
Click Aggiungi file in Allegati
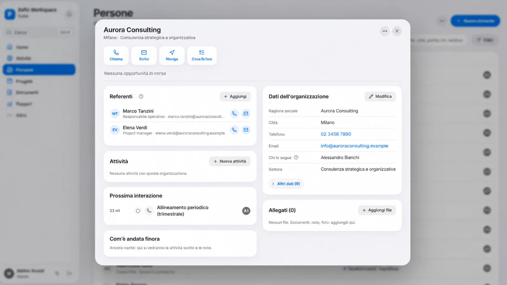coord(377,210)
